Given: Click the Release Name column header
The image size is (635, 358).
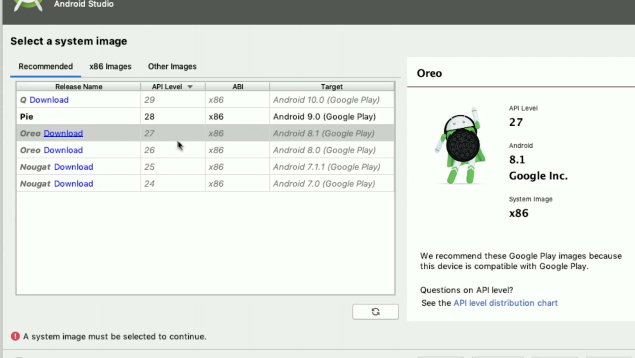Looking at the screenshot, I should coord(79,87).
